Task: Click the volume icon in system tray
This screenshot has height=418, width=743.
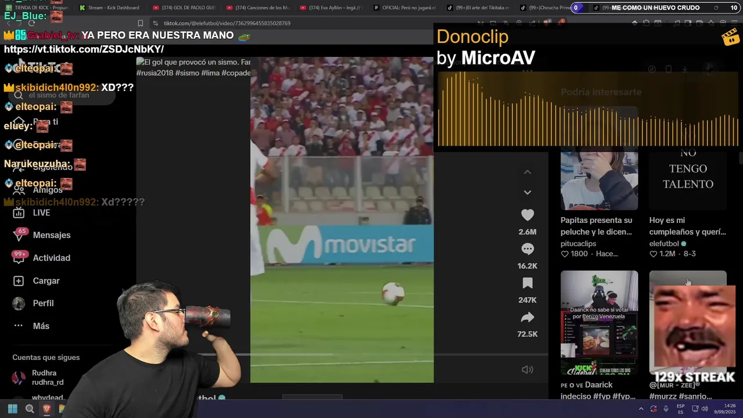Action: pyautogui.click(x=705, y=409)
